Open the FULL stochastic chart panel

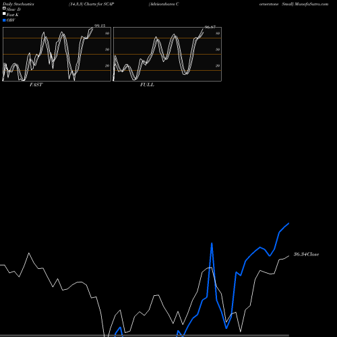click(167, 54)
